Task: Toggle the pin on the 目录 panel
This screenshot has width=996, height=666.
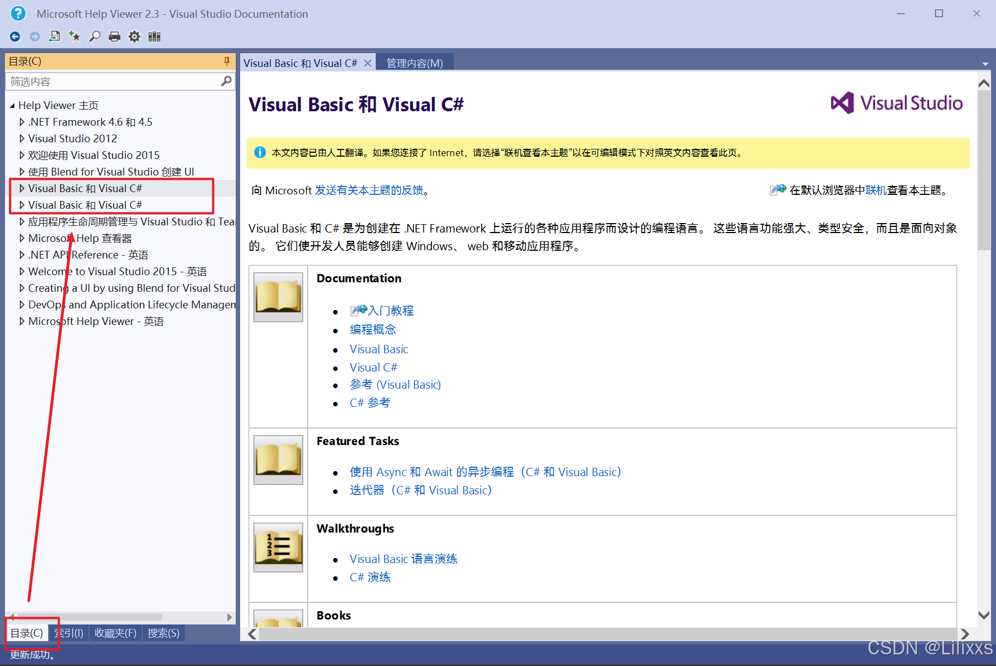Action: 227,61
